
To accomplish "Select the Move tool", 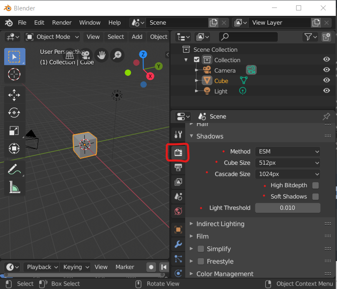I will pos(14,95).
